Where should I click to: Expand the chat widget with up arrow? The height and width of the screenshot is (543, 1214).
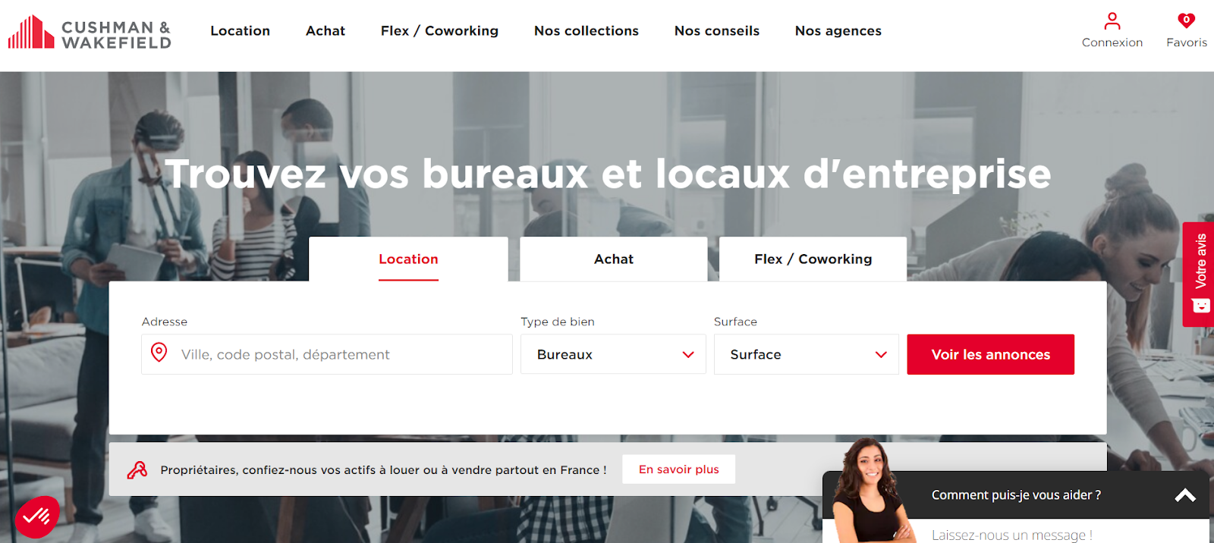tap(1185, 496)
